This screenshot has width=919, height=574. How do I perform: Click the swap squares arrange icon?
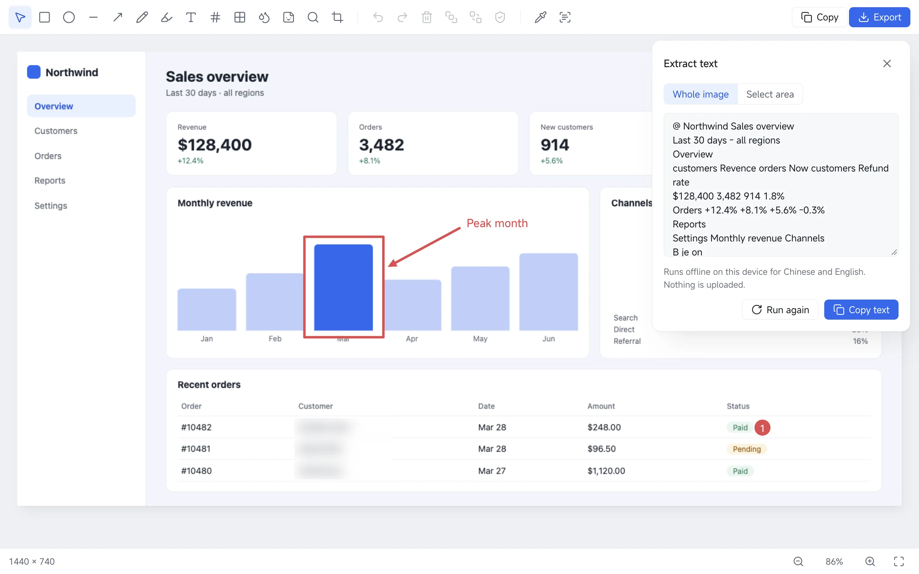[475, 17]
